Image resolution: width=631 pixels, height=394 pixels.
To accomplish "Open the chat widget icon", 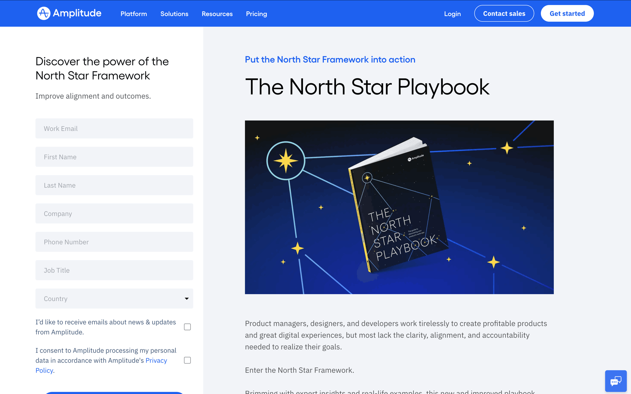I will (616, 381).
